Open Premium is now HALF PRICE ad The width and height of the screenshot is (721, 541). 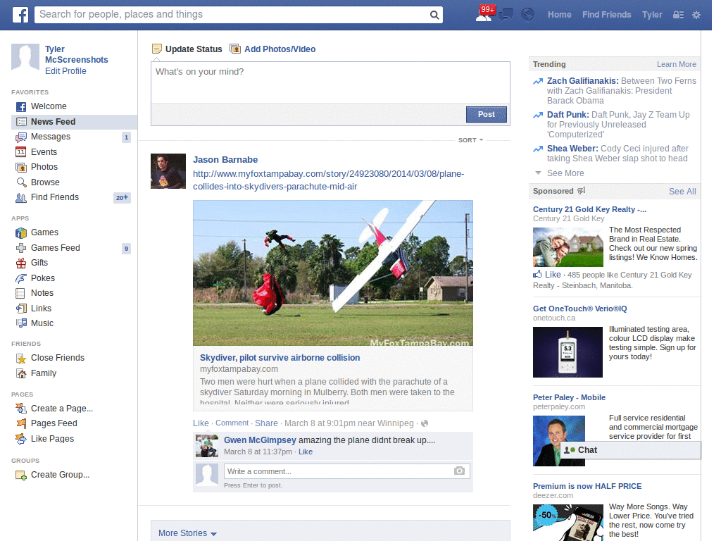click(587, 486)
